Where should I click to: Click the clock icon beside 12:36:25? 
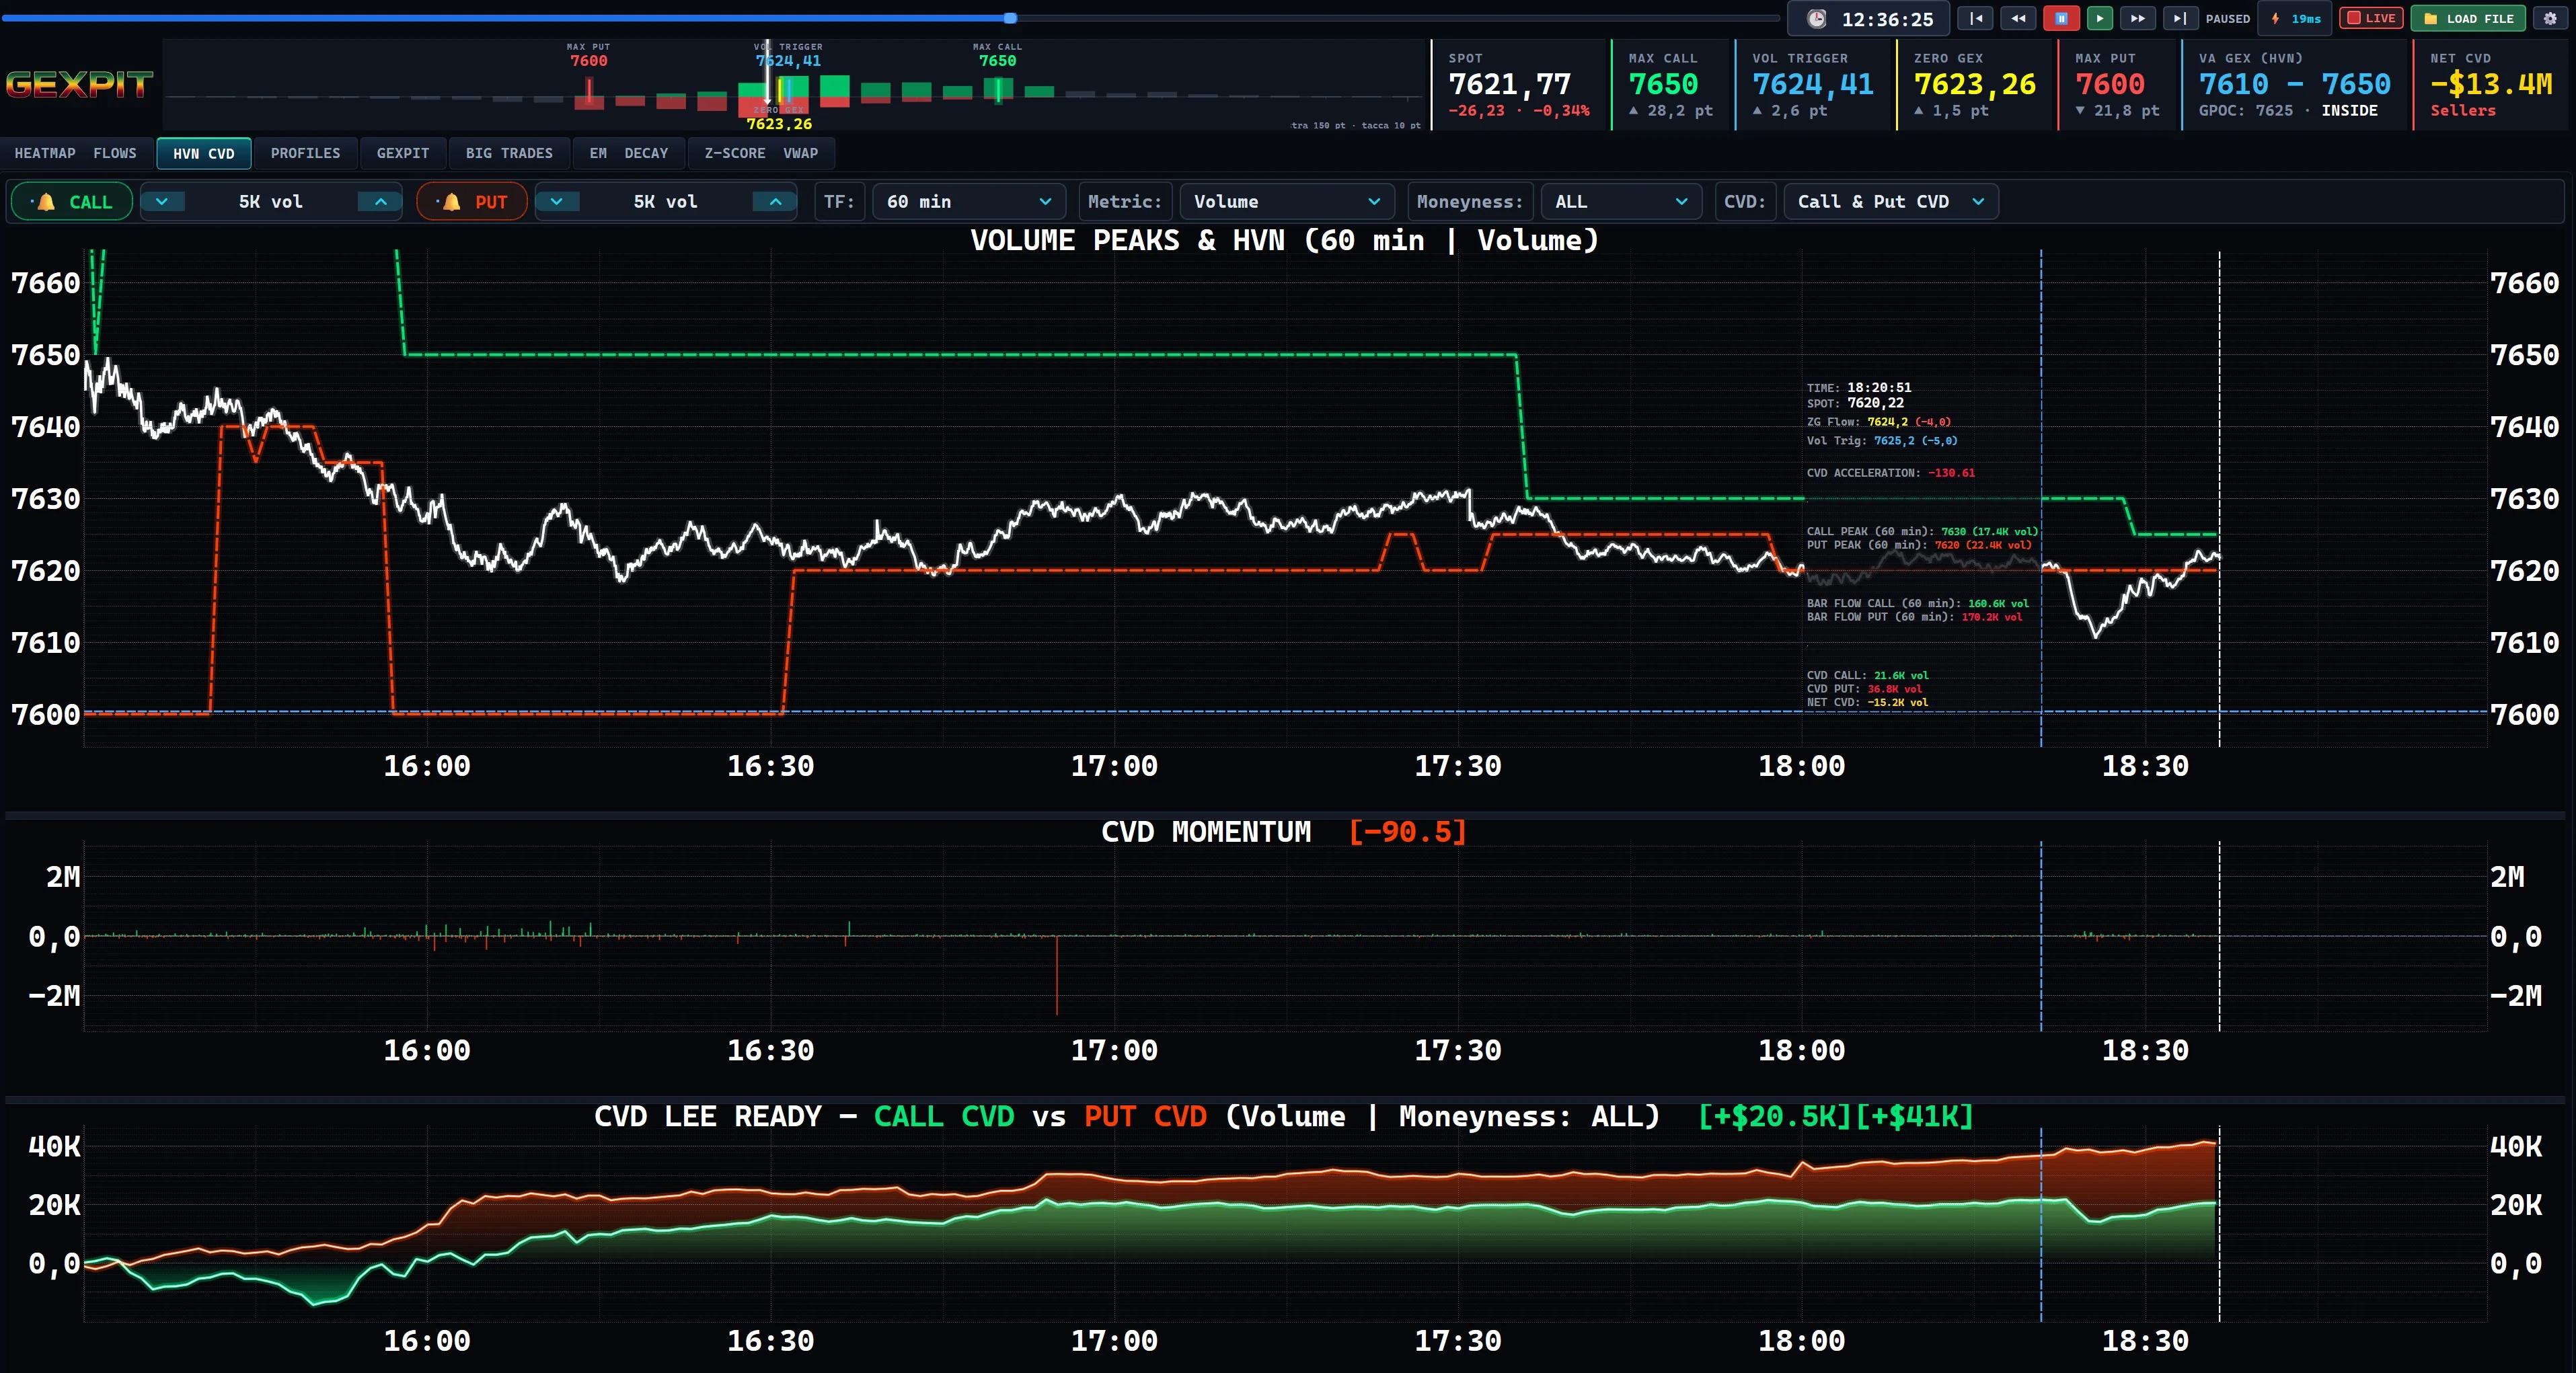click(x=1817, y=19)
